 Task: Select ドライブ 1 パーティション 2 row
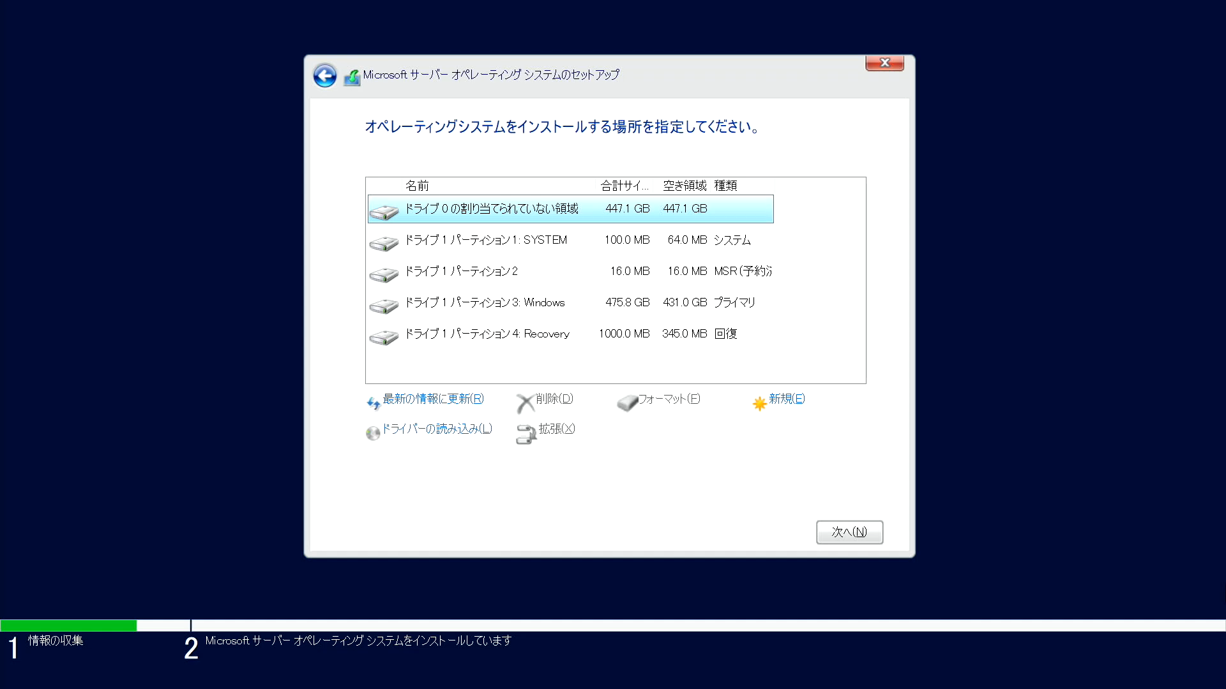pyautogui.click(x=571, y=271)
